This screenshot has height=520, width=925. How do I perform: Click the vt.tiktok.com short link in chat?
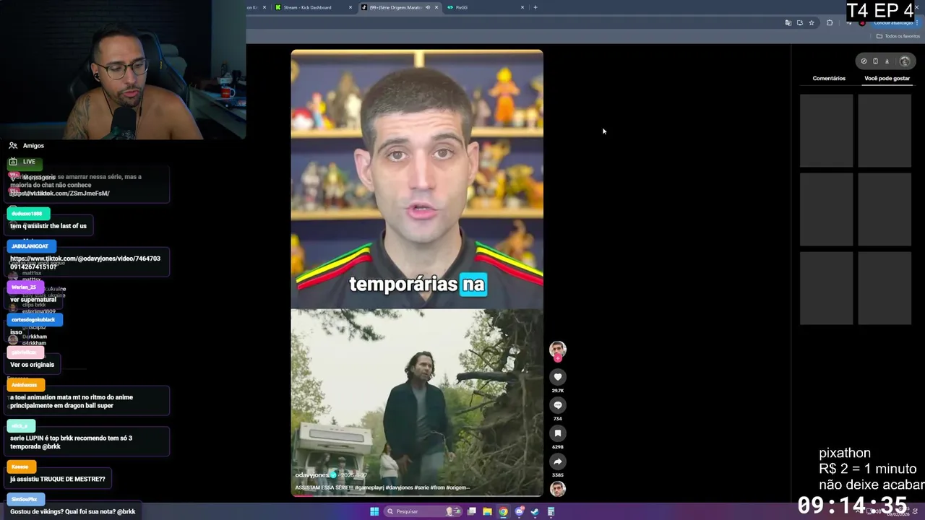click(x=60, y=194)
